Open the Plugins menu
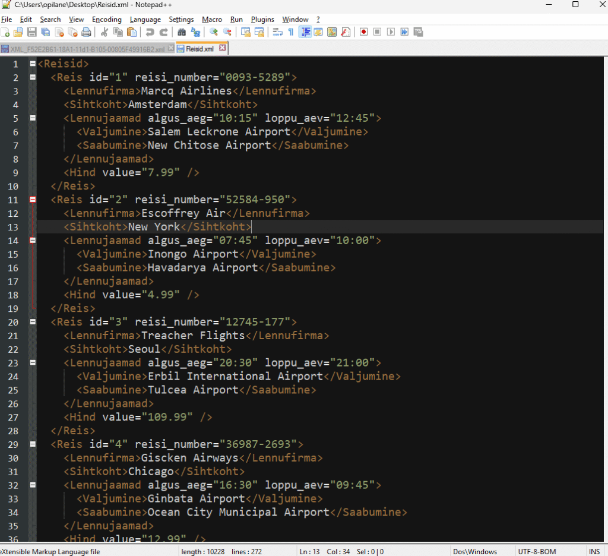The image size is (608, 556). [262, 20]
